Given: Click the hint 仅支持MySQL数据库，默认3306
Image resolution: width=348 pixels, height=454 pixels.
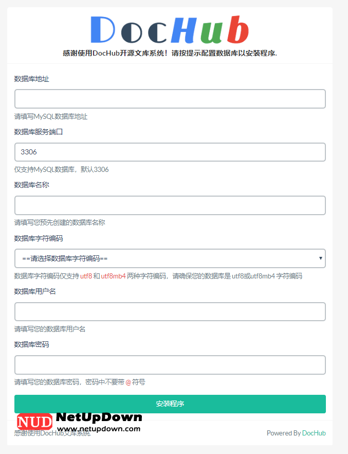Looking at the screenshot, I should [x=62, y=169].
